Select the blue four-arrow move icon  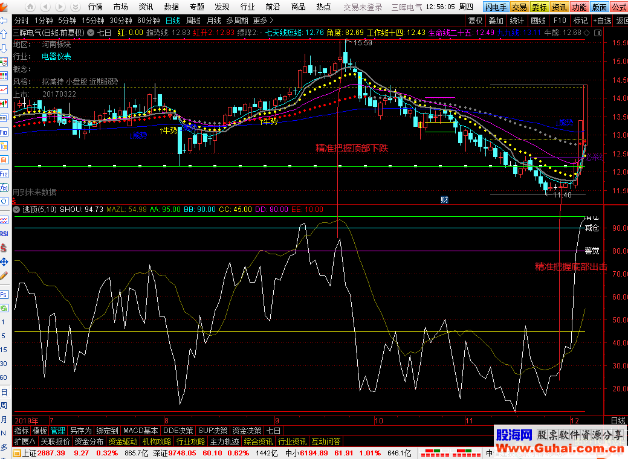4,262
